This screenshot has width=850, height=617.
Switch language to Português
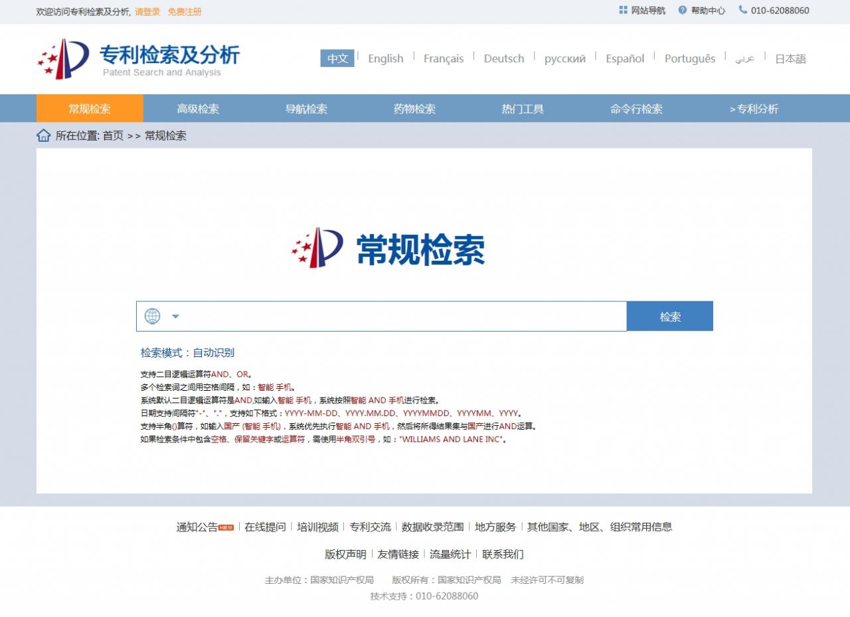tap(690, 58)
